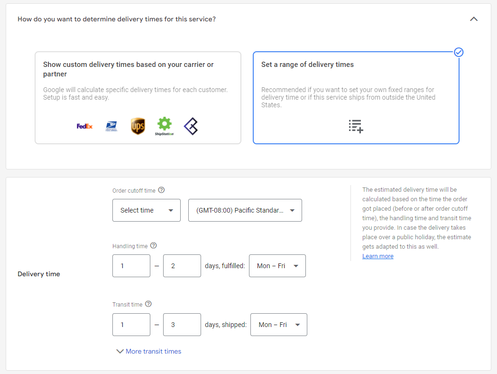Open the handling days Mon-Fri dropdown
Image resolution: width=497 pixels, height=374 pixels.
pyautogui.click(x=277, y=266)
